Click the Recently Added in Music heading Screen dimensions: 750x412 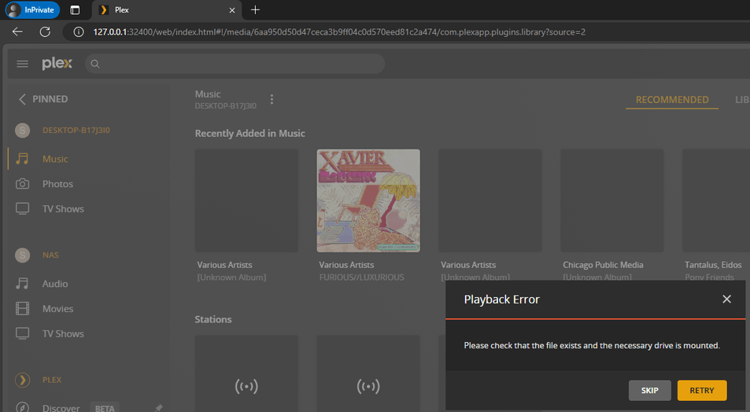(x=249, y=134)
